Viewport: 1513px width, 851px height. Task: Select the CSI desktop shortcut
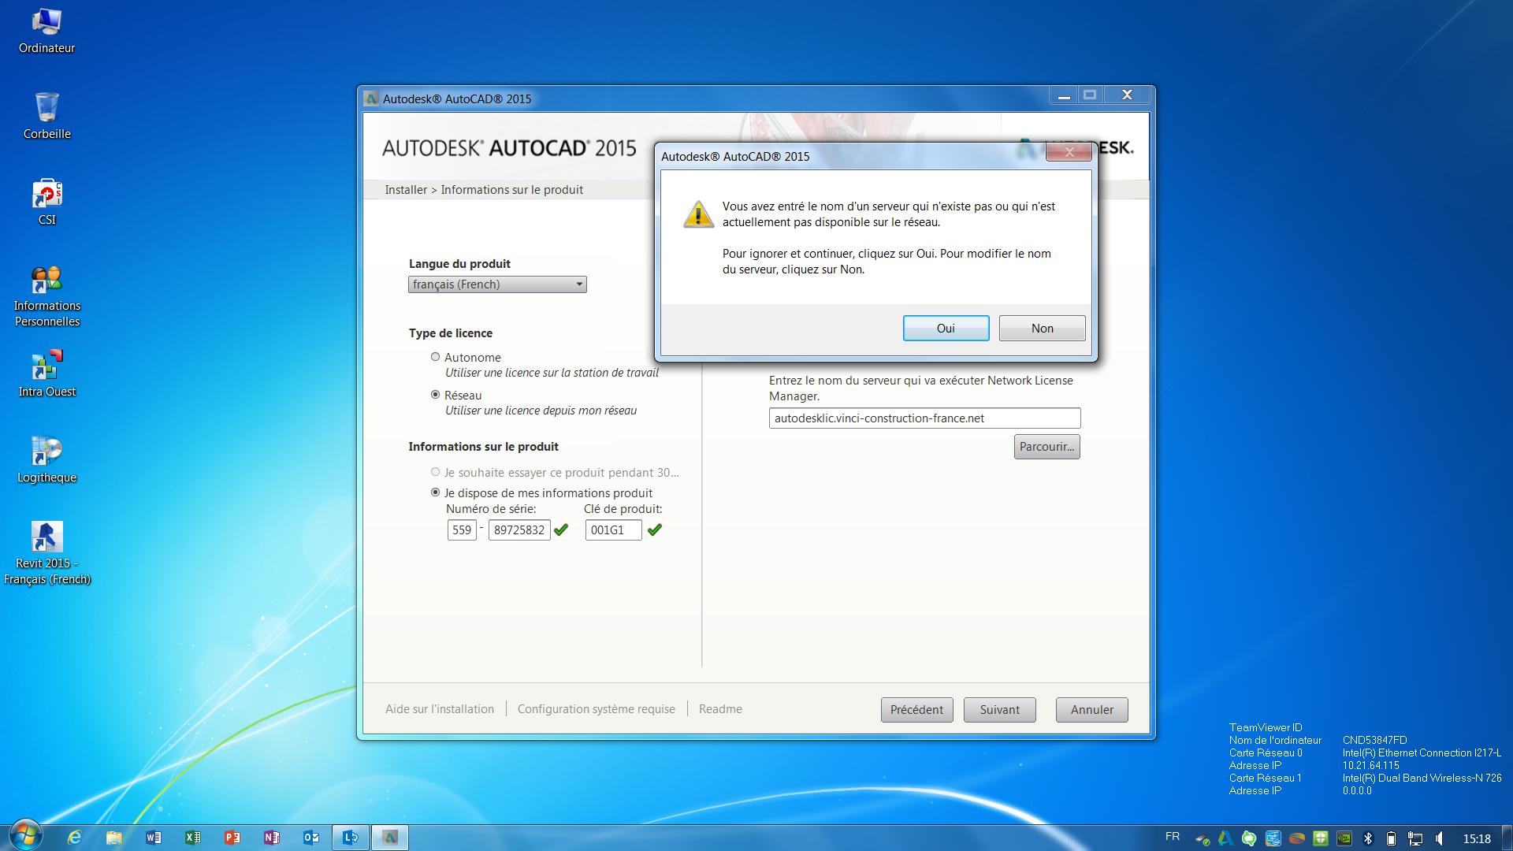(46, 203)
